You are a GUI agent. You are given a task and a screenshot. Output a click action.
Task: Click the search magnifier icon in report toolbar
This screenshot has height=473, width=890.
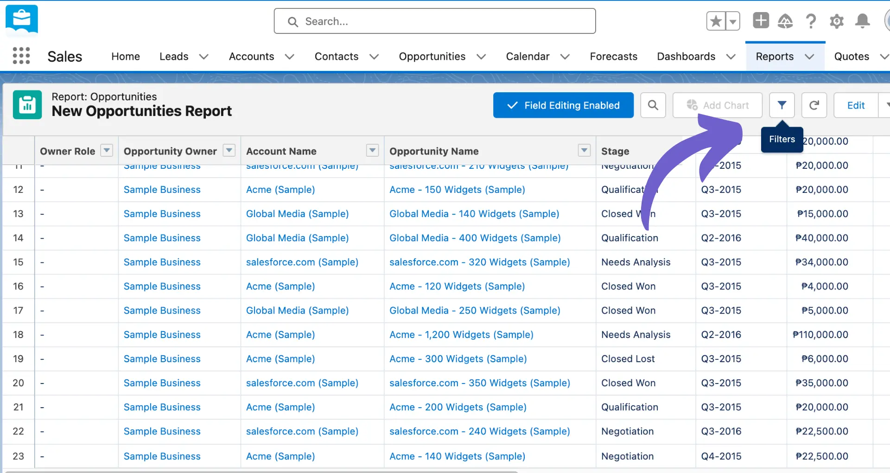tap(653, 105)
